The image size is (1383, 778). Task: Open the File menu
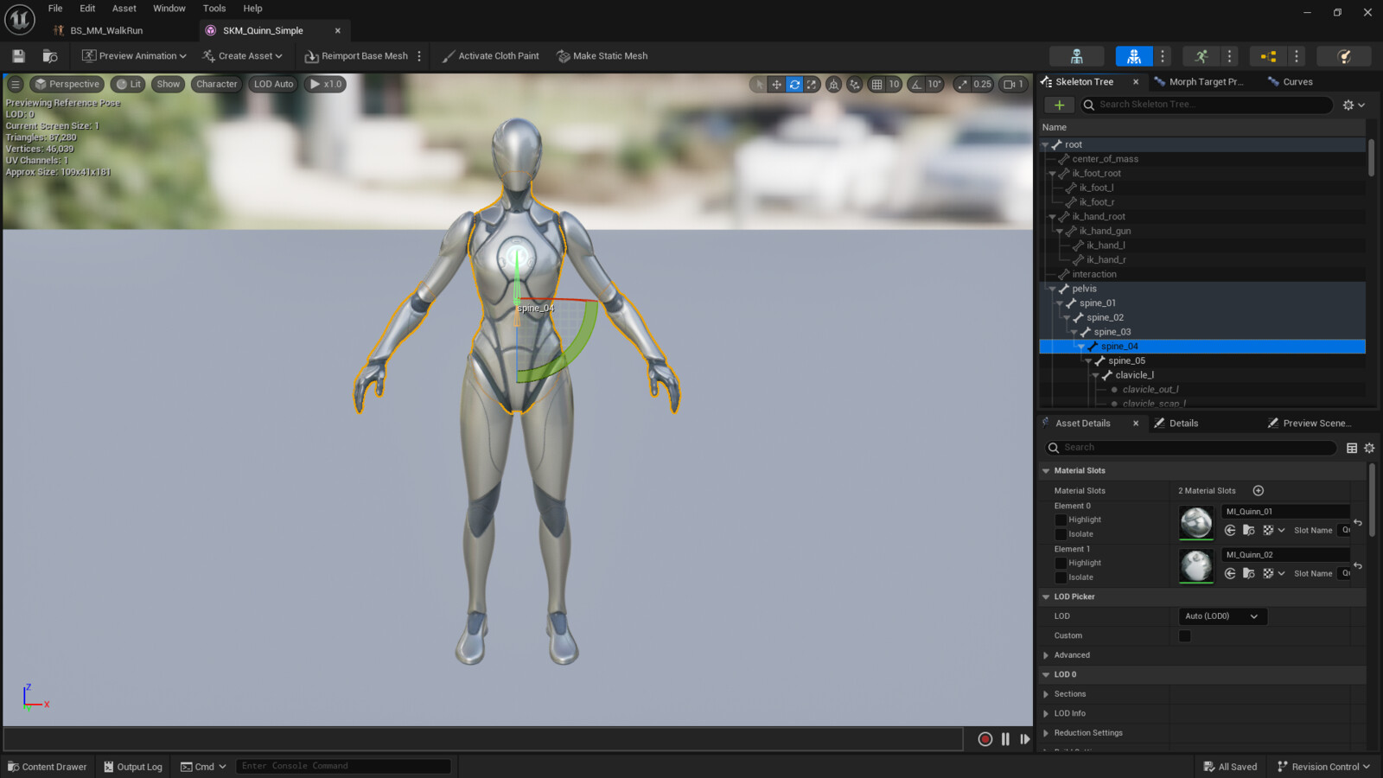[55, 9]
